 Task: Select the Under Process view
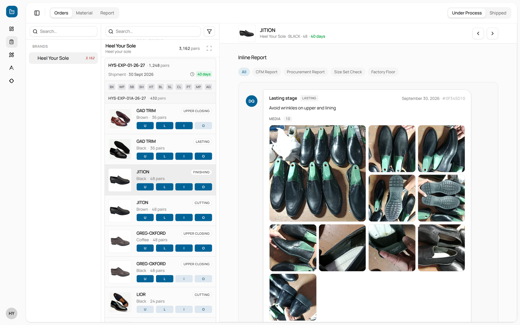coord(467,13)
